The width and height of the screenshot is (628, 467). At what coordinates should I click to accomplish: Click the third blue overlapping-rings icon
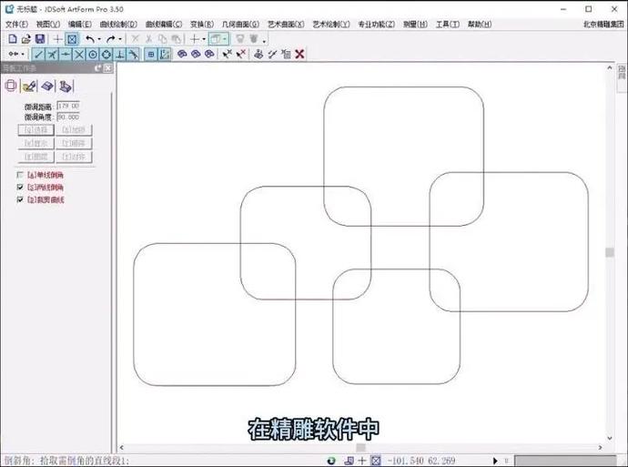point(209,54)
